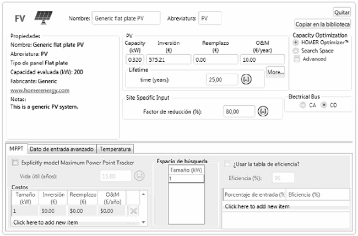358x236 pixels.
Task: Open Dato de entrada avanzado tab
Action: tap(61, 149)
